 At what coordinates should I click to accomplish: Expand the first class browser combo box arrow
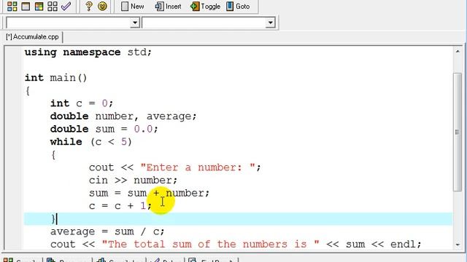tap(135, 23)
